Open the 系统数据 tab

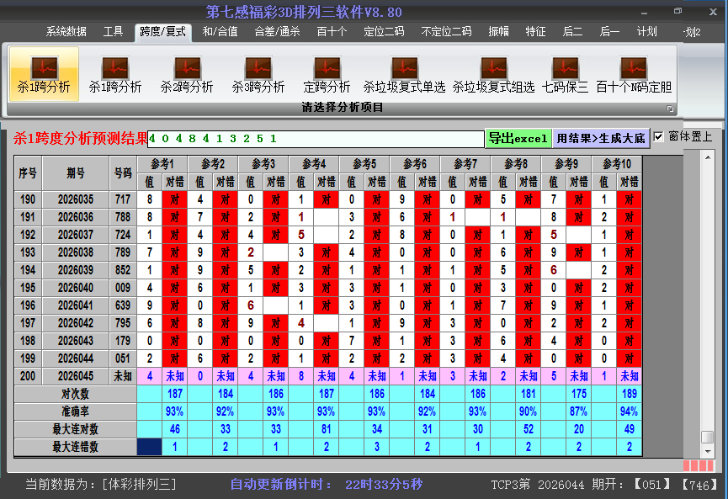tap(66, 32)
